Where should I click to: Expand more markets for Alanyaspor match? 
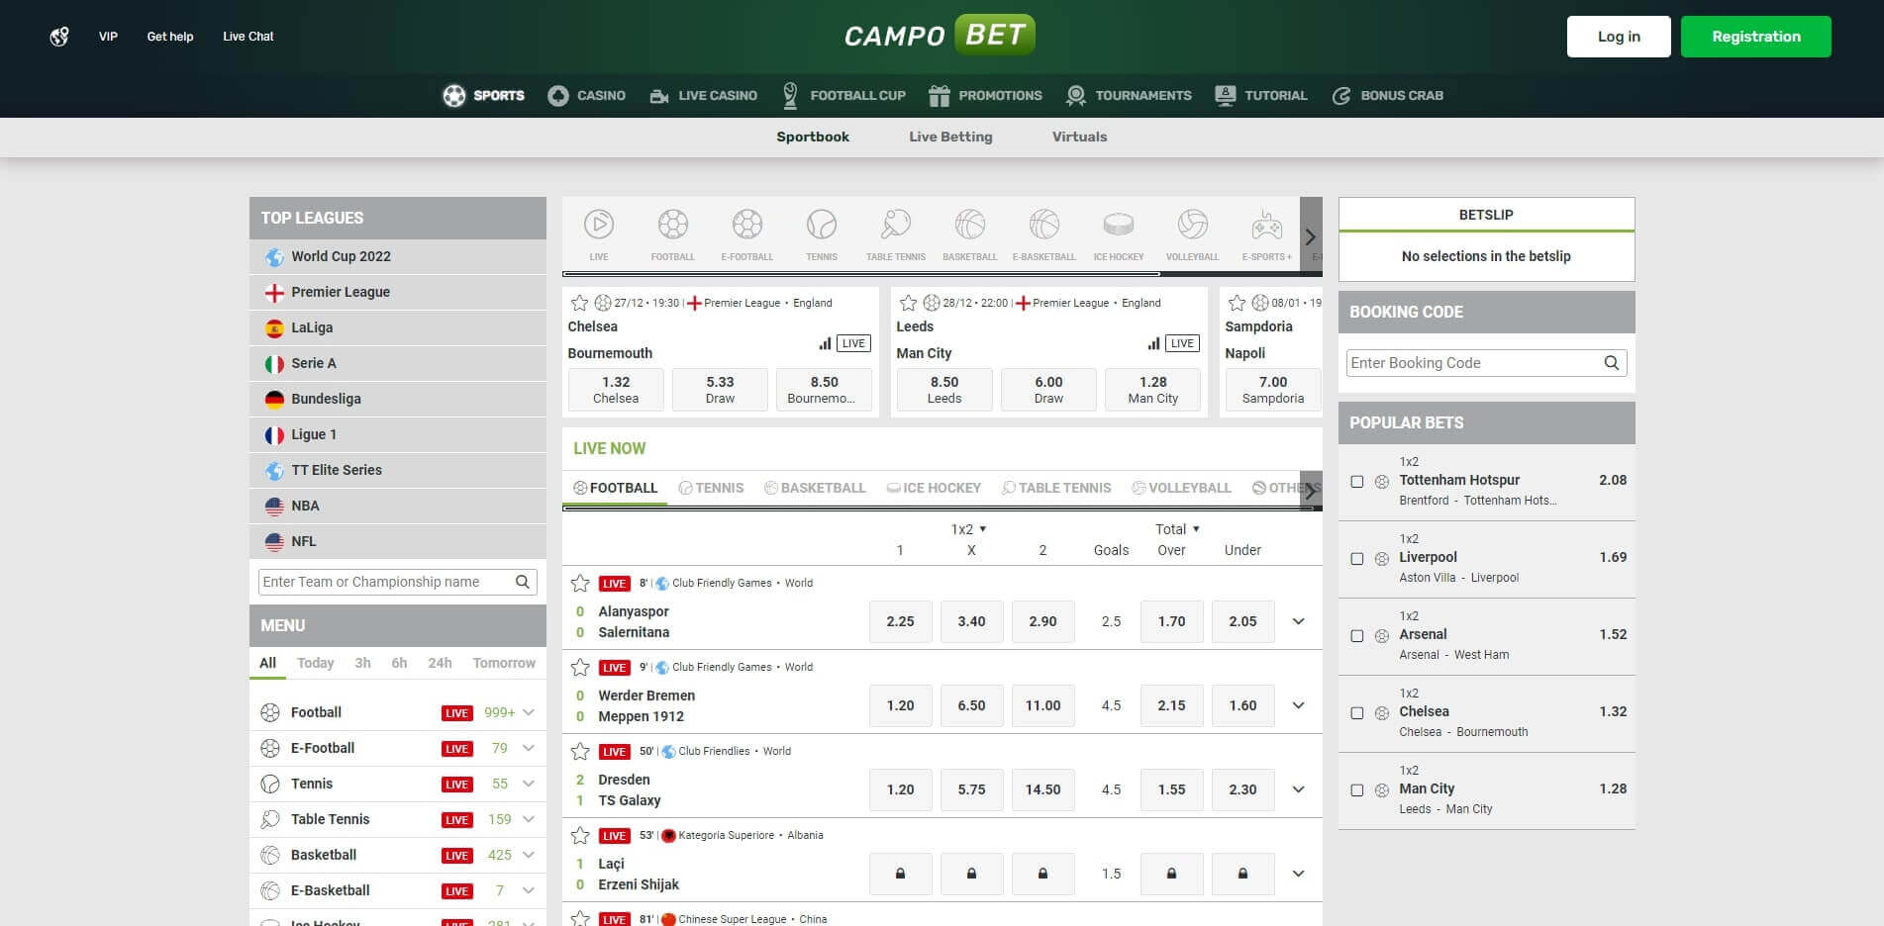pyautogui.click(x=1299, y=621)
